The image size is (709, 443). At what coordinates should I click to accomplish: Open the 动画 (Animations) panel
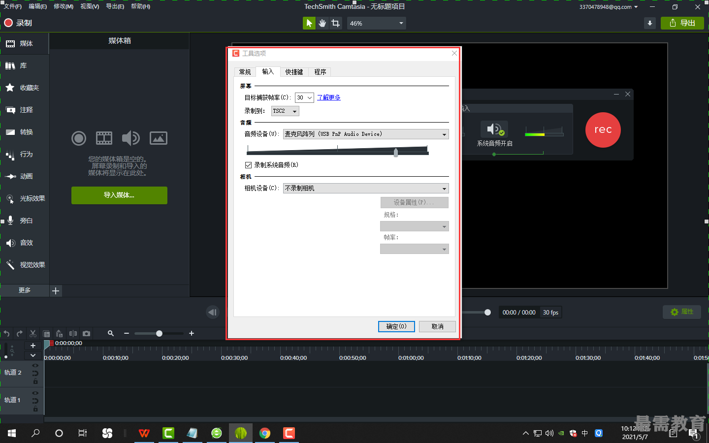pos(25,177)
